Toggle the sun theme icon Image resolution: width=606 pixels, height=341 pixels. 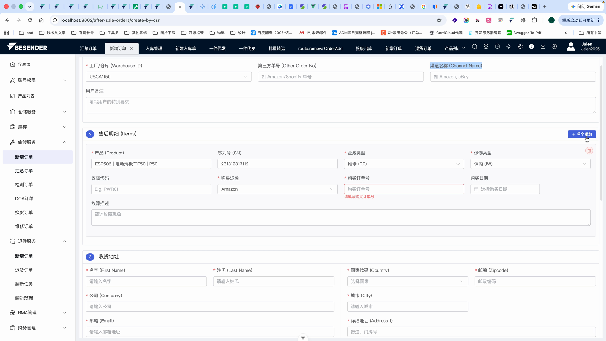(x=509, y=46)
